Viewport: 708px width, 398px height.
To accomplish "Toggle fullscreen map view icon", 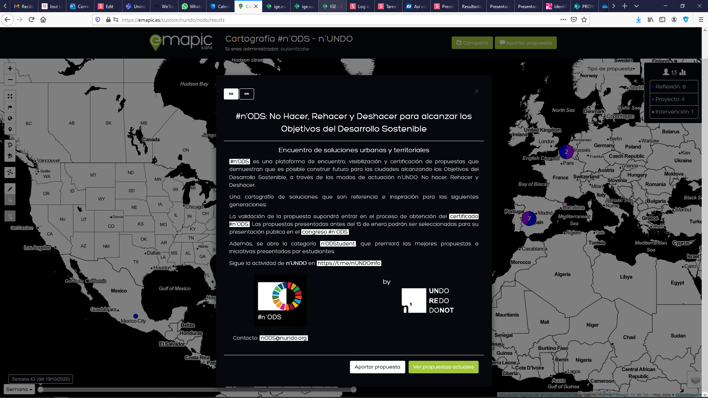I will tap(10, 96).
